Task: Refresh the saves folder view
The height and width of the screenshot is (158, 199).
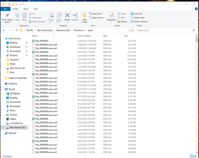Action: [132, 30]
